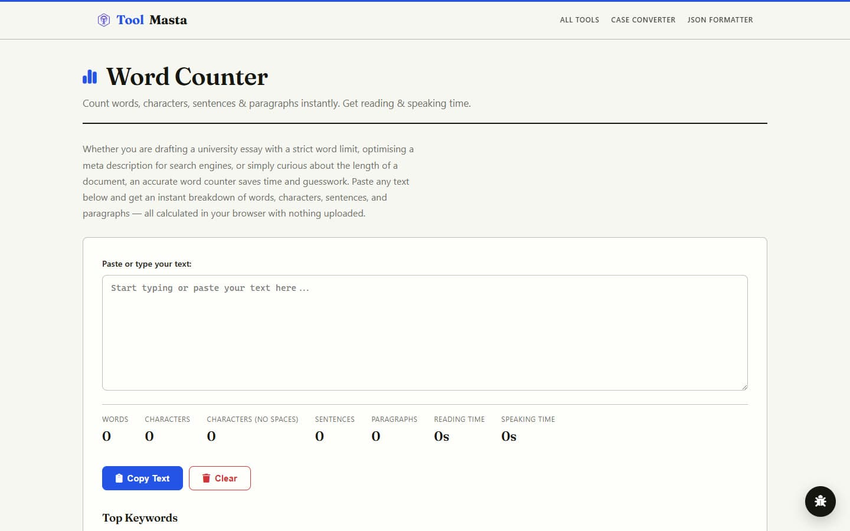Image resolution: width=850 pixels, height=531 pixels.
Task: Click the Clear button
Action: pyautogui.click(x=220, y=478)
